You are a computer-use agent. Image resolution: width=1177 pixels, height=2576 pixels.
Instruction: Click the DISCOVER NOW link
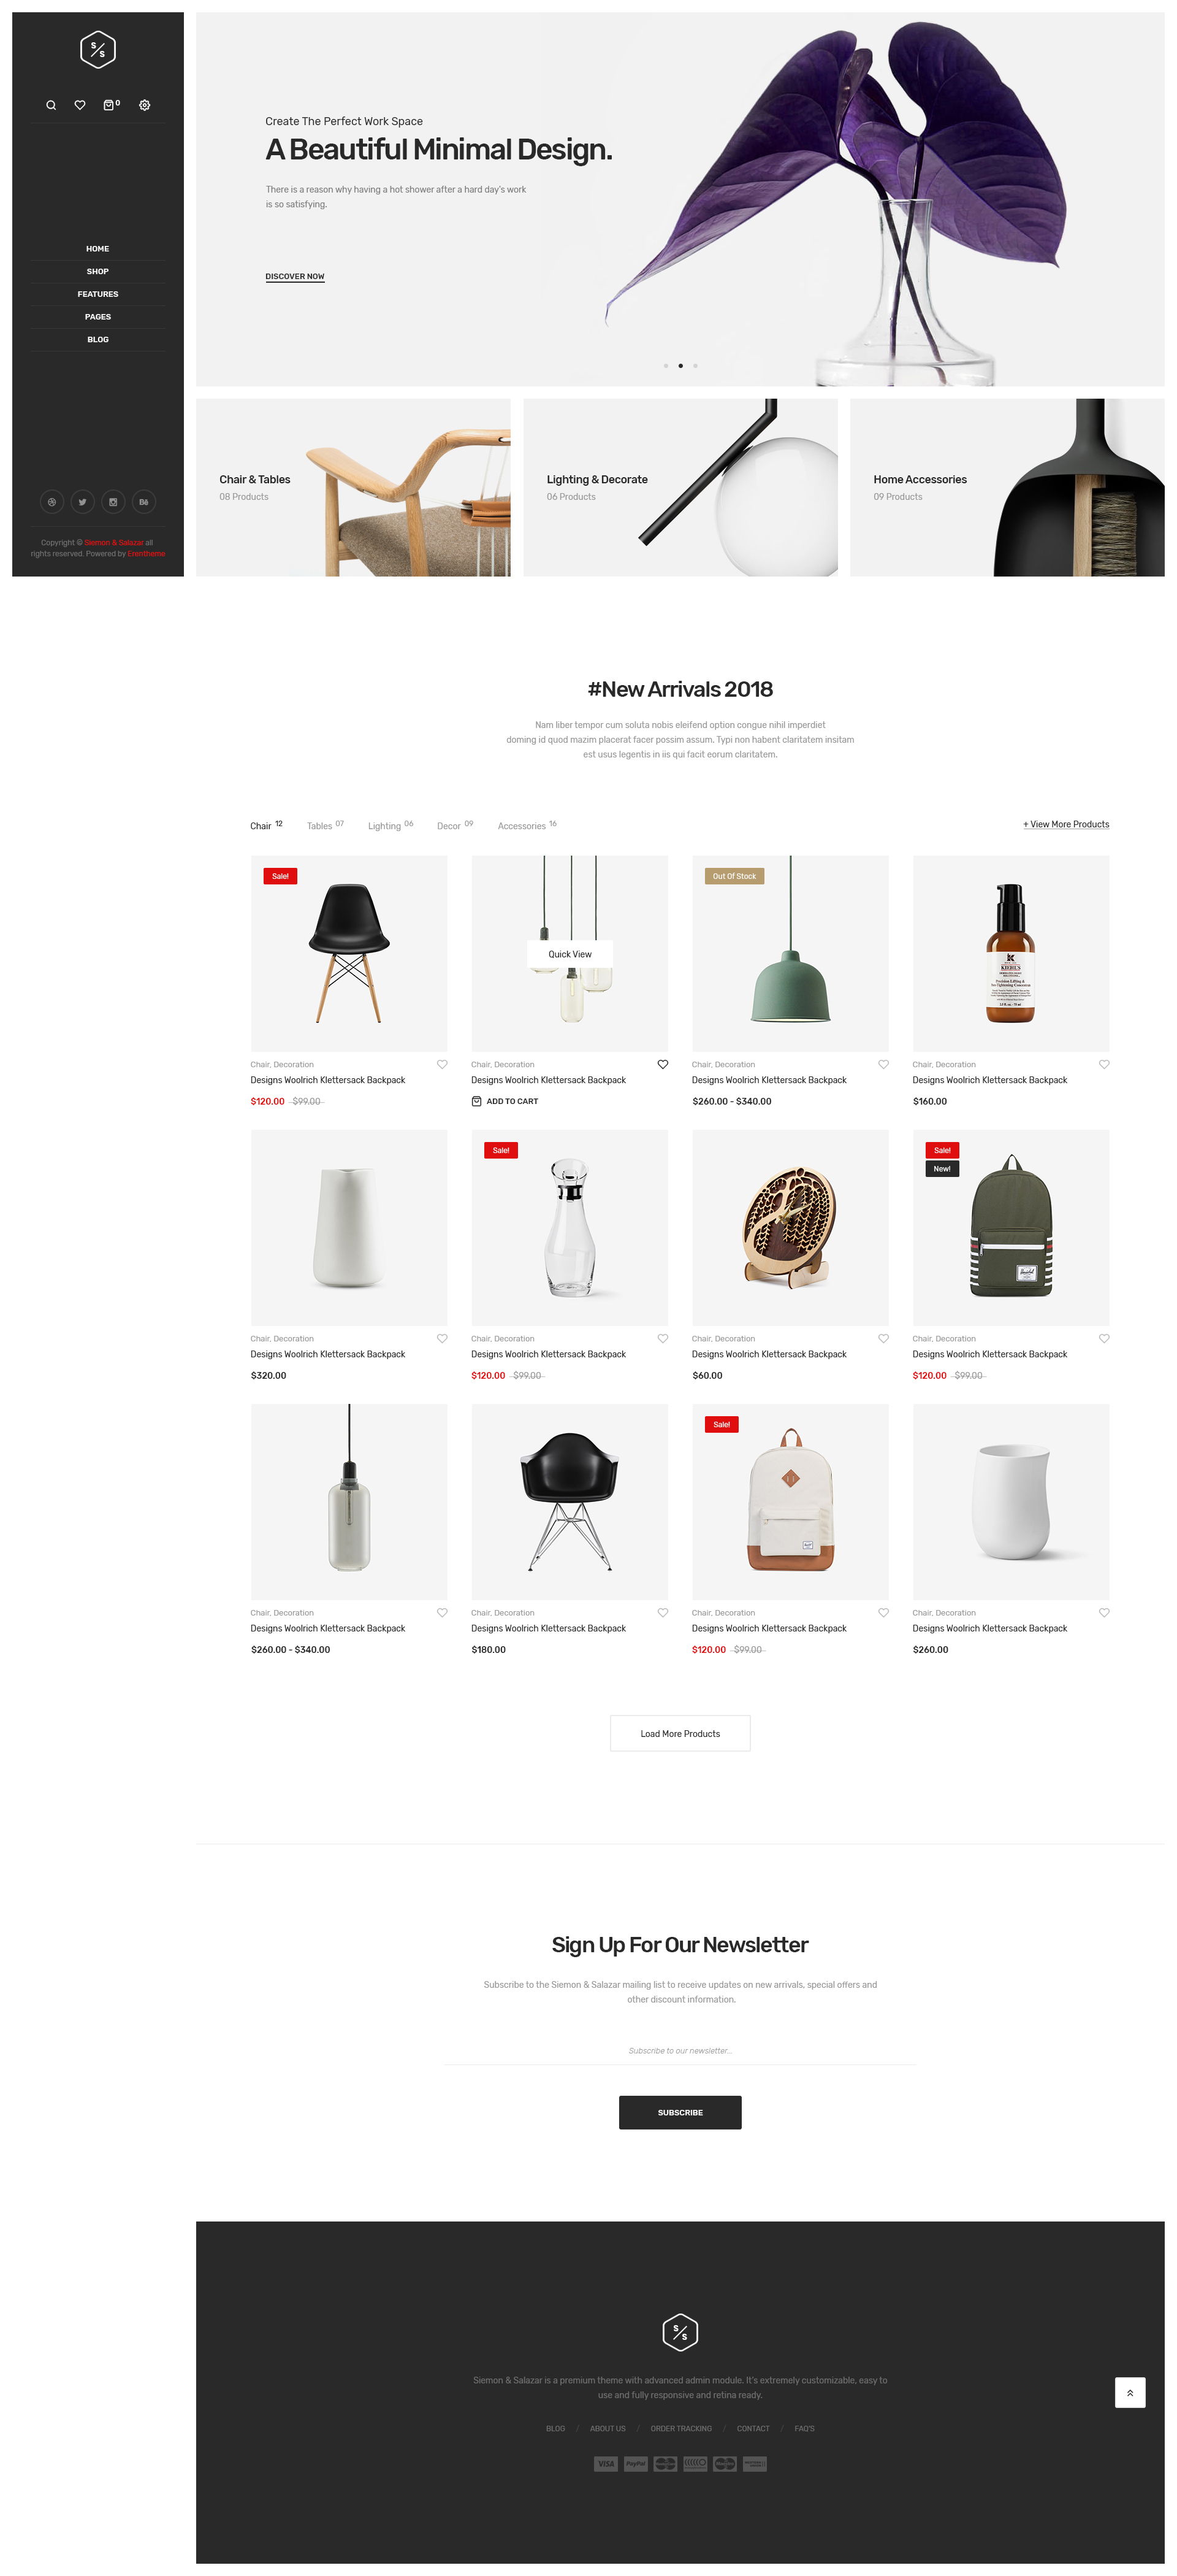coord(295,276)
